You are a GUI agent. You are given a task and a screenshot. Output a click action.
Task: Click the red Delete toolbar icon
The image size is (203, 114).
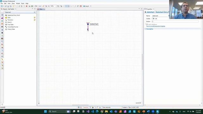click(27, 6)
